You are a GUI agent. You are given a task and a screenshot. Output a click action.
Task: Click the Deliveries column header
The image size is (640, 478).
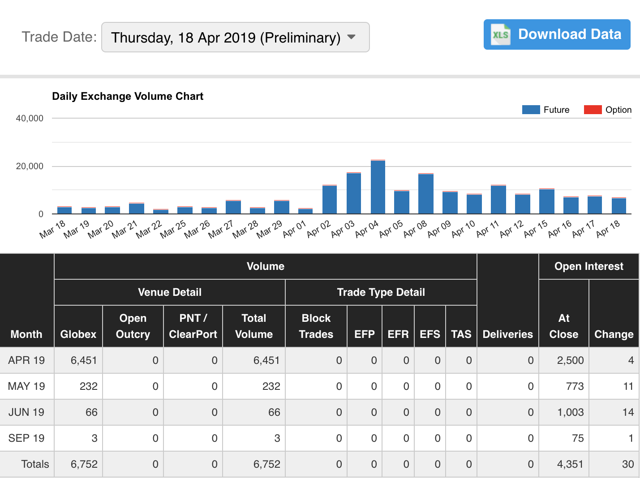508,334
